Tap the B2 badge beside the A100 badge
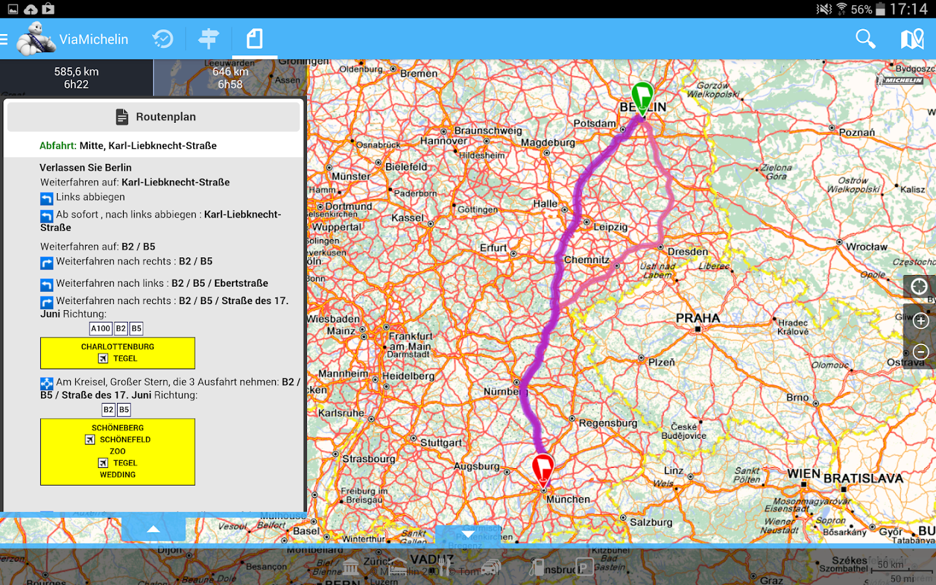This screenshot has height=585, width=936. click(121, 329)
